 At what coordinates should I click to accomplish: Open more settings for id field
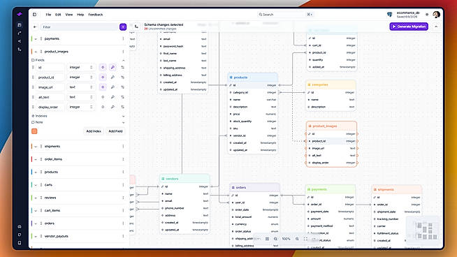click(x=123, y=67)
